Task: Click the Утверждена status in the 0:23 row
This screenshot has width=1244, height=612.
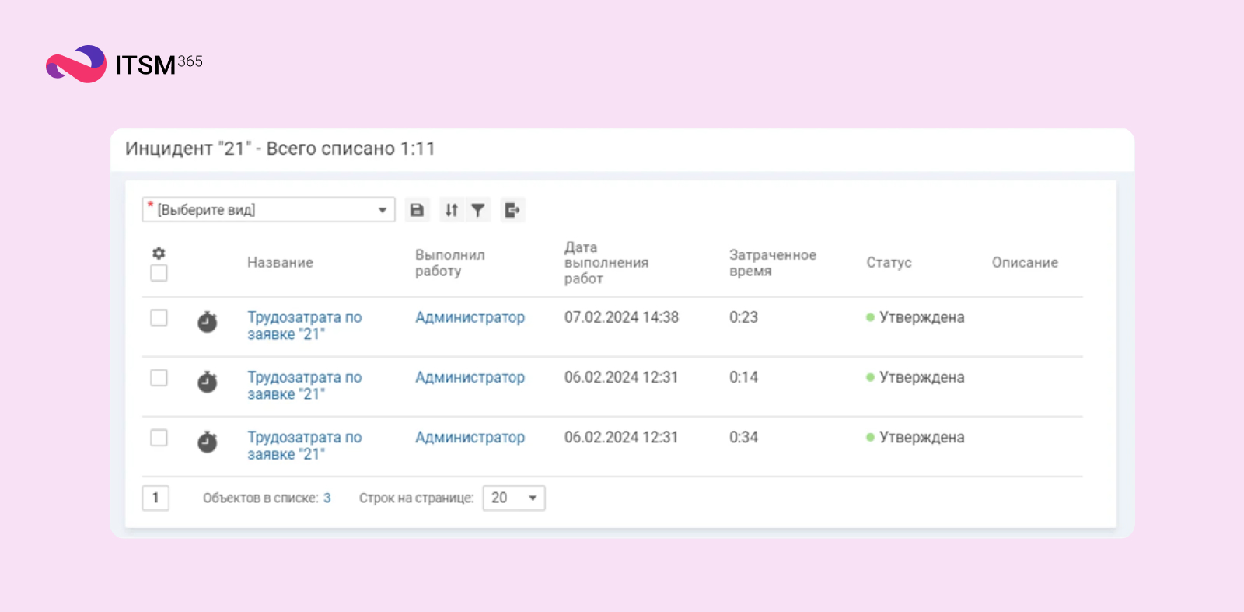Action: point(915,317)
